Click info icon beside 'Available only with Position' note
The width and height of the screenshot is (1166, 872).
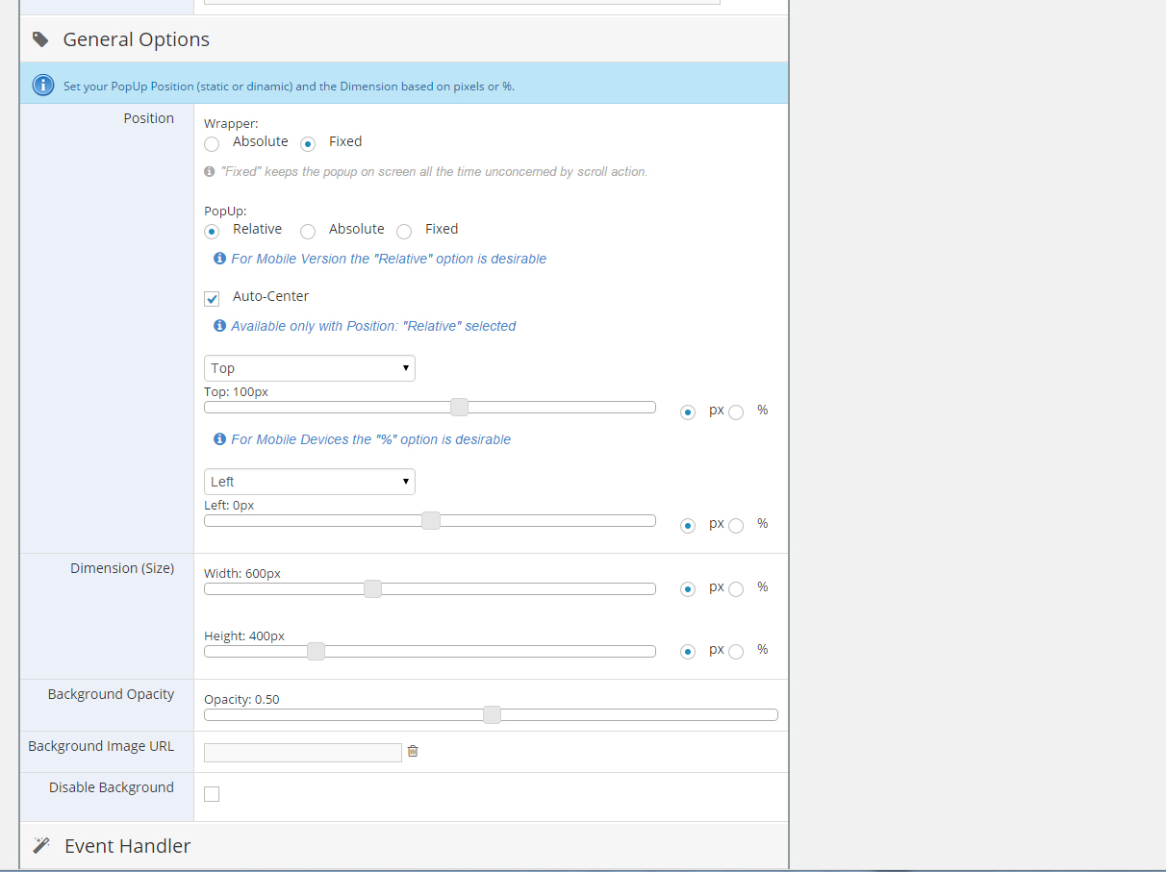[219, 326]
